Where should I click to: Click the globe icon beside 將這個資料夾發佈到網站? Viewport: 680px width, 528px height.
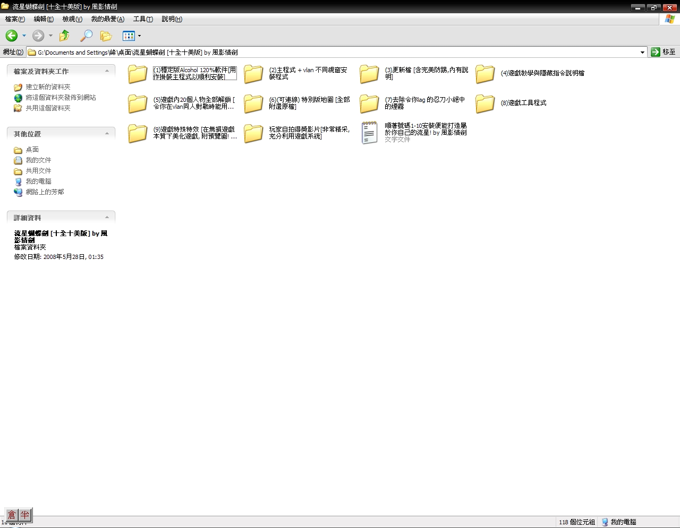pyautogui.click(x=18, y=98)
